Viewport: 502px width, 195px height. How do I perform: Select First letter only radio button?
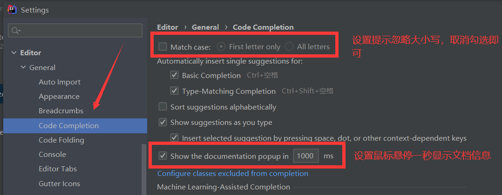[222, 46]
